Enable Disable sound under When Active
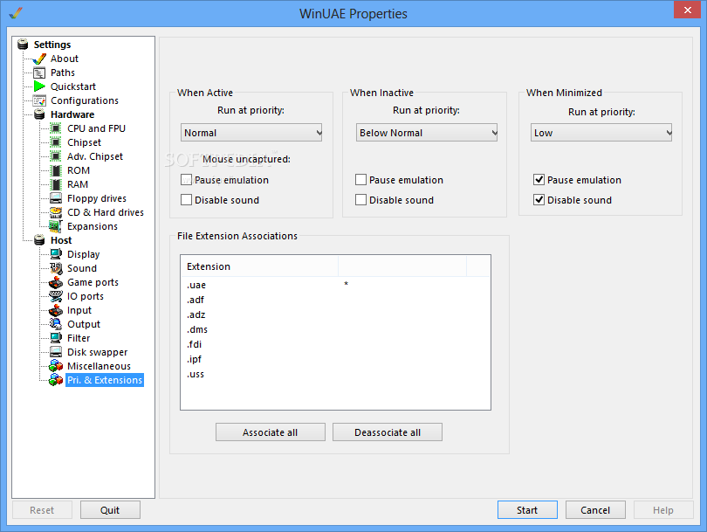The height and width of the screenshot is (532, 707). pyautogui.click(x=186, y=200)
